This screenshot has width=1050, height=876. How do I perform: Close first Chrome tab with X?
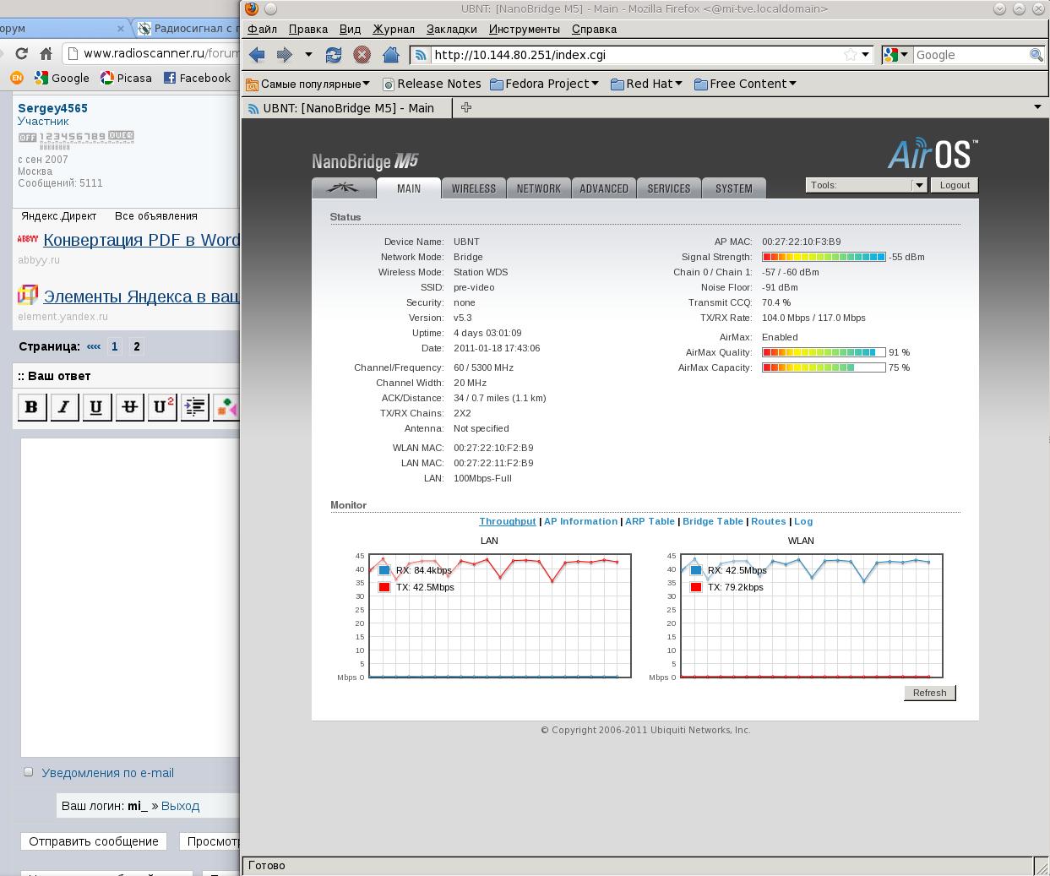pyautogui.click(x=120, y=28)
